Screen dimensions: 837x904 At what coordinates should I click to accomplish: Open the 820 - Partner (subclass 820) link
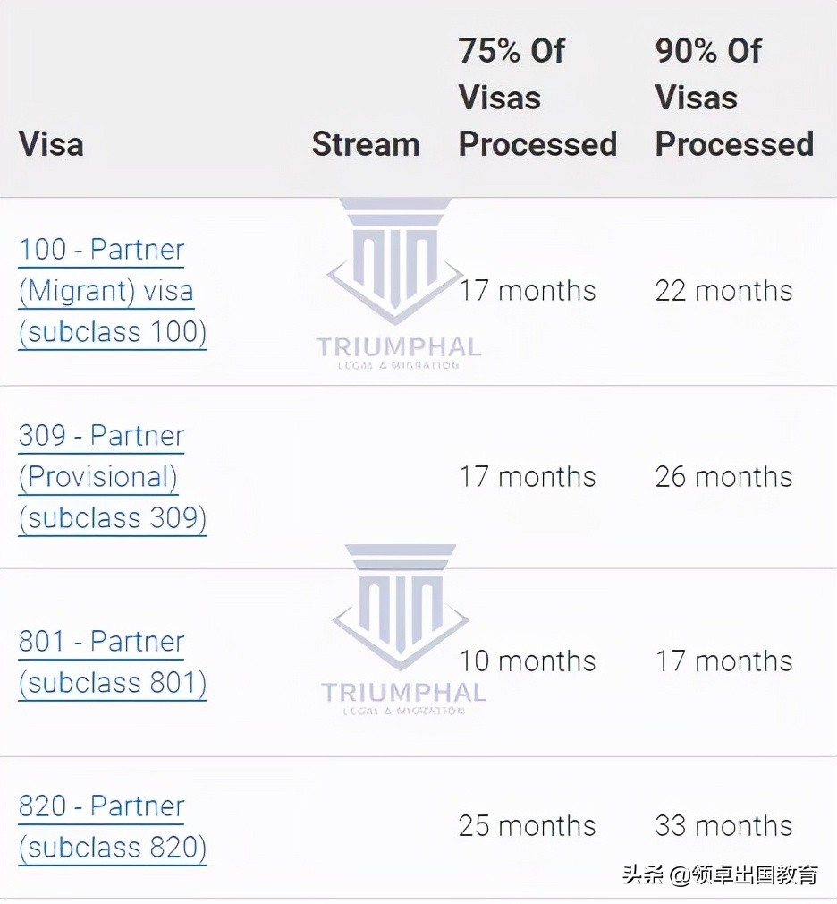[x=113, y=827]
